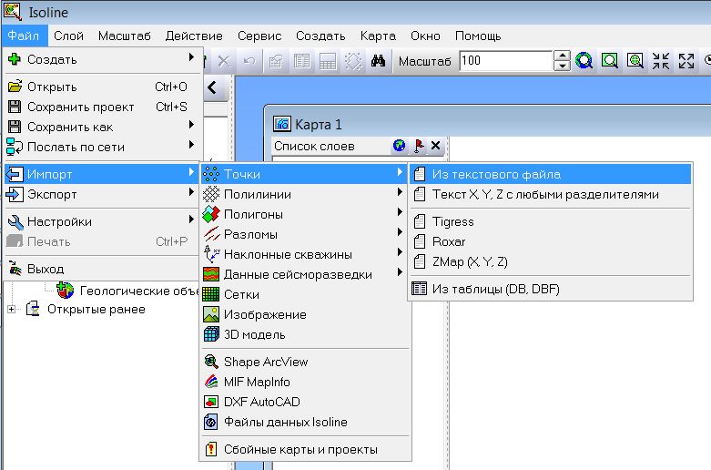Expand Данные сейсморазведки import submenu

305,274
